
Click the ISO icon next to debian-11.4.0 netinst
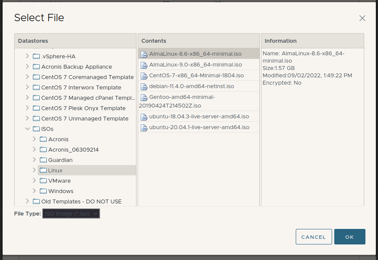pyautogui.click(x=144, y=86)
